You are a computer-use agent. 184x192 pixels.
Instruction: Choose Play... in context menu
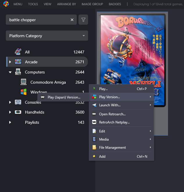122,89
